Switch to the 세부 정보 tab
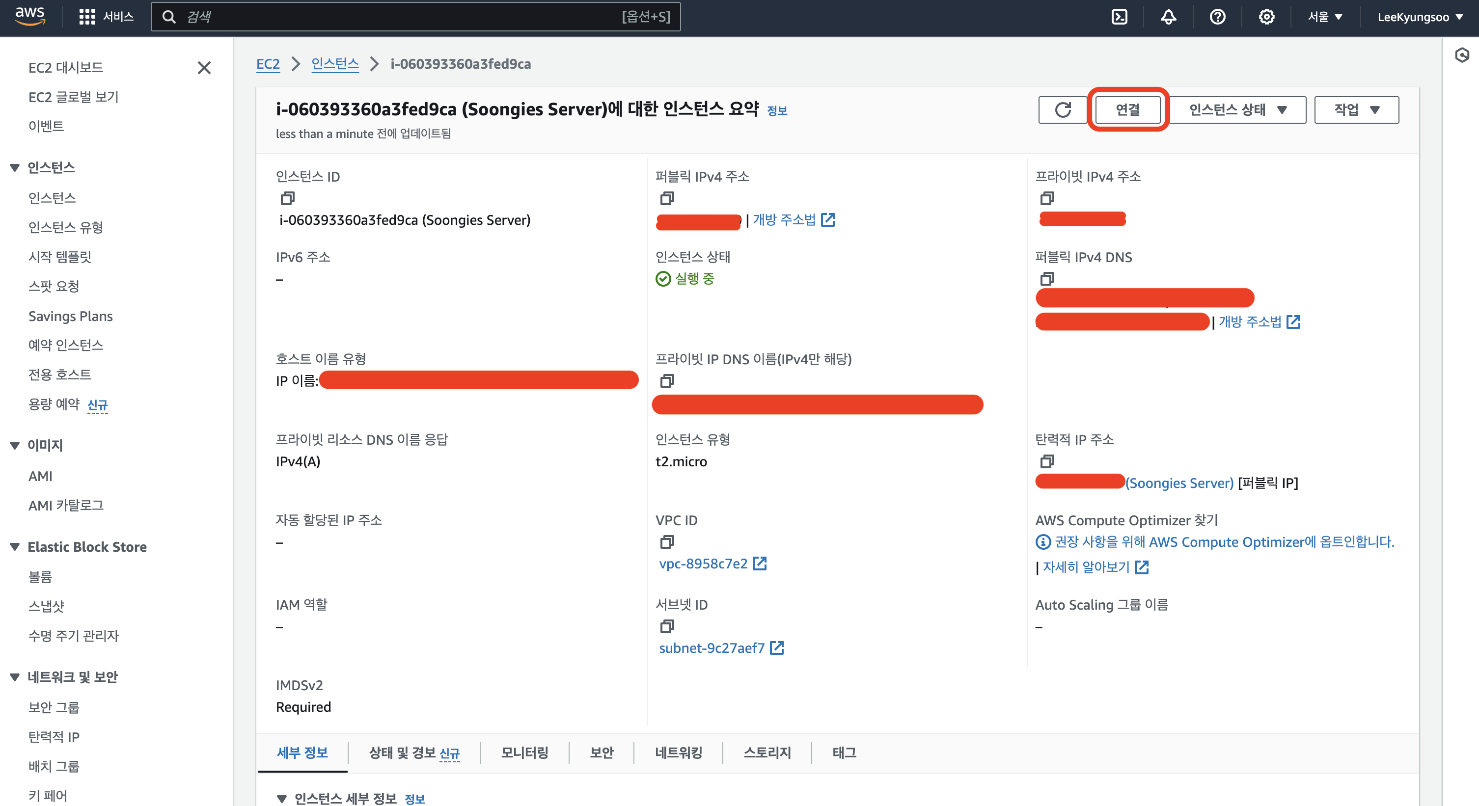 [x=302, y=752]
